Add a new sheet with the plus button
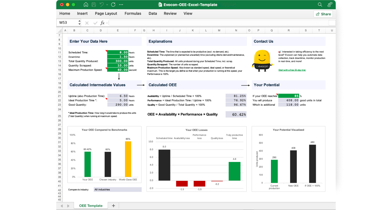Screen dimensions: 392x210 [x=114, y=206]
